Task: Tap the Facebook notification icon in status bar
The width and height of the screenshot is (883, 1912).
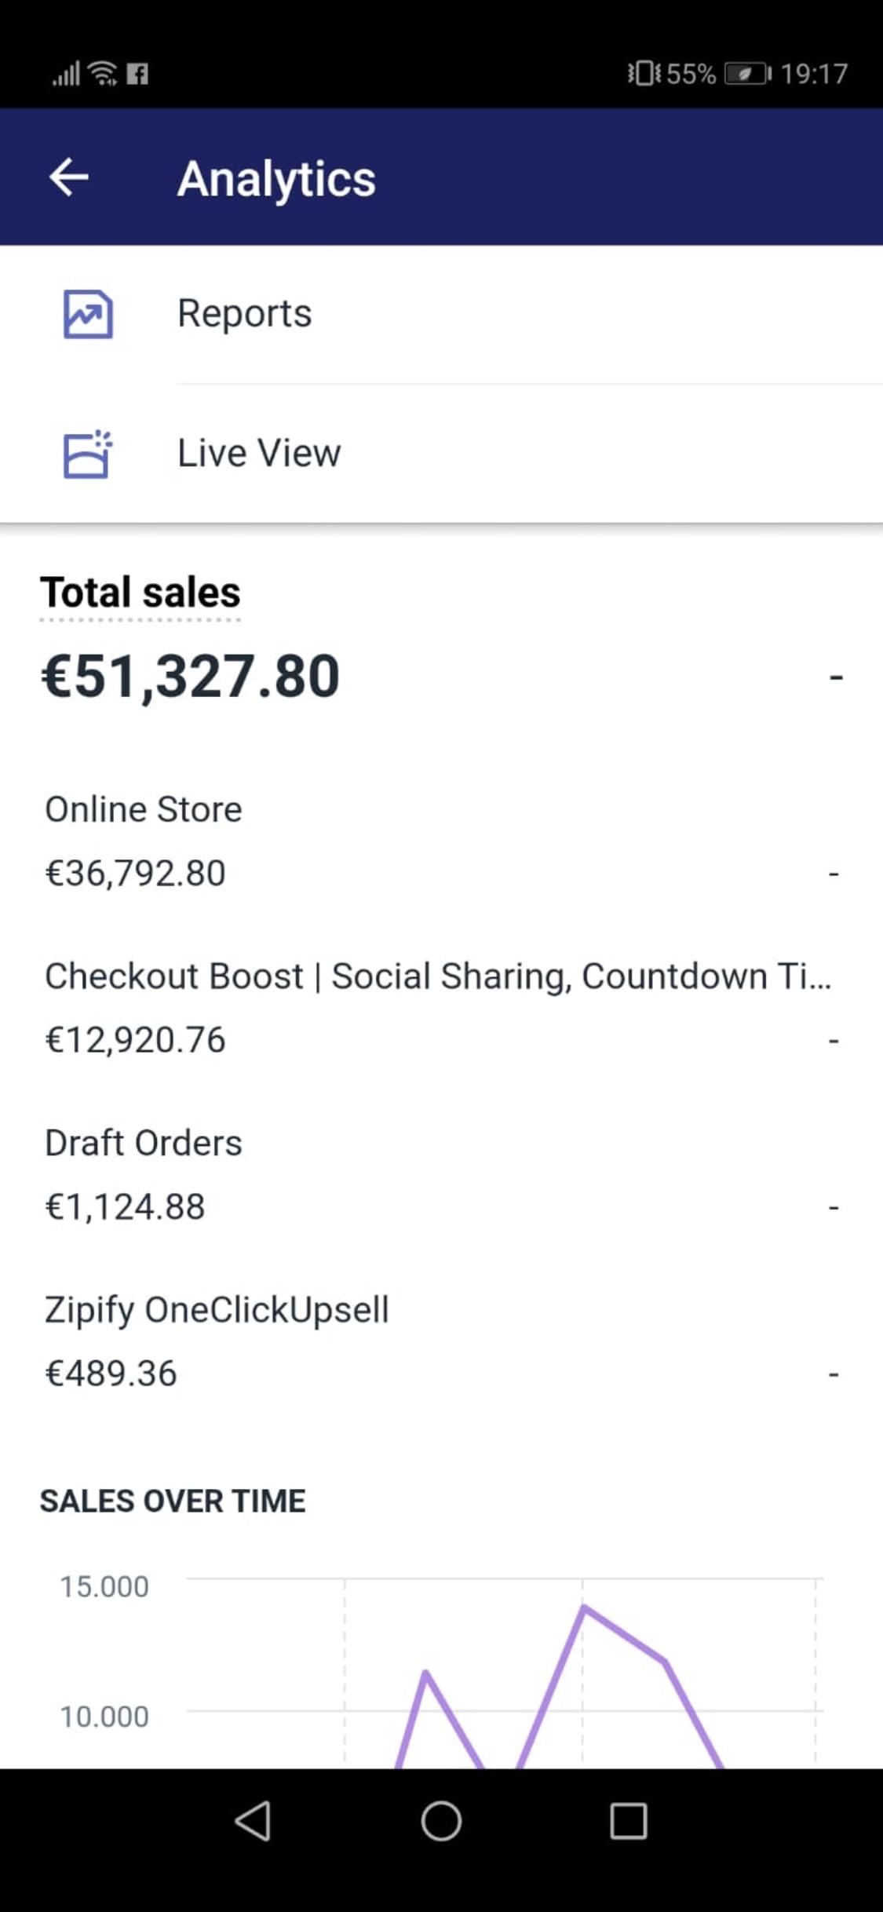Action: (x=137, y=74)
